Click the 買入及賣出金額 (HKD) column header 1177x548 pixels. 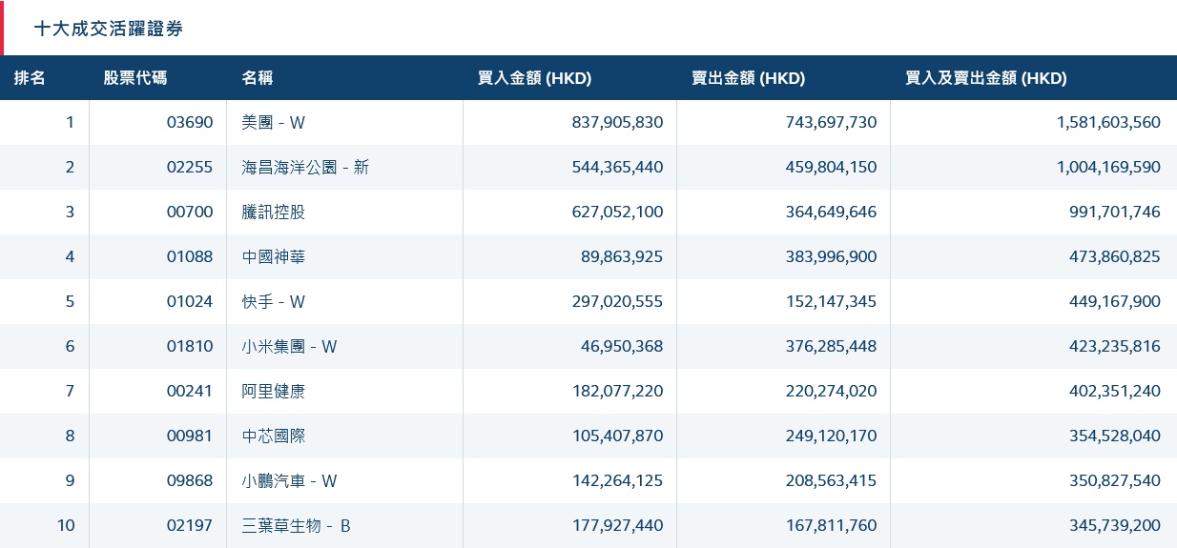click(985, 78)
